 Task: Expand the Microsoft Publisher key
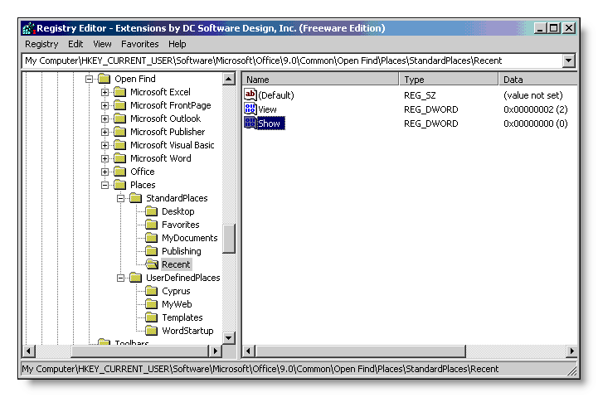pos(105,133)
